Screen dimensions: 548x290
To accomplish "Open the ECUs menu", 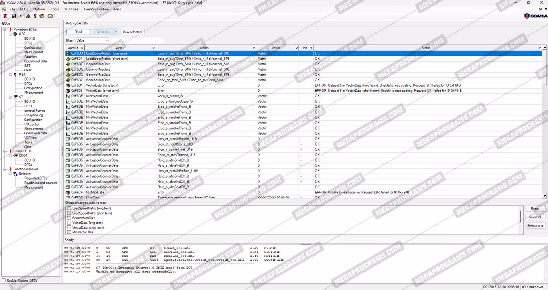I will pos(24,9).
